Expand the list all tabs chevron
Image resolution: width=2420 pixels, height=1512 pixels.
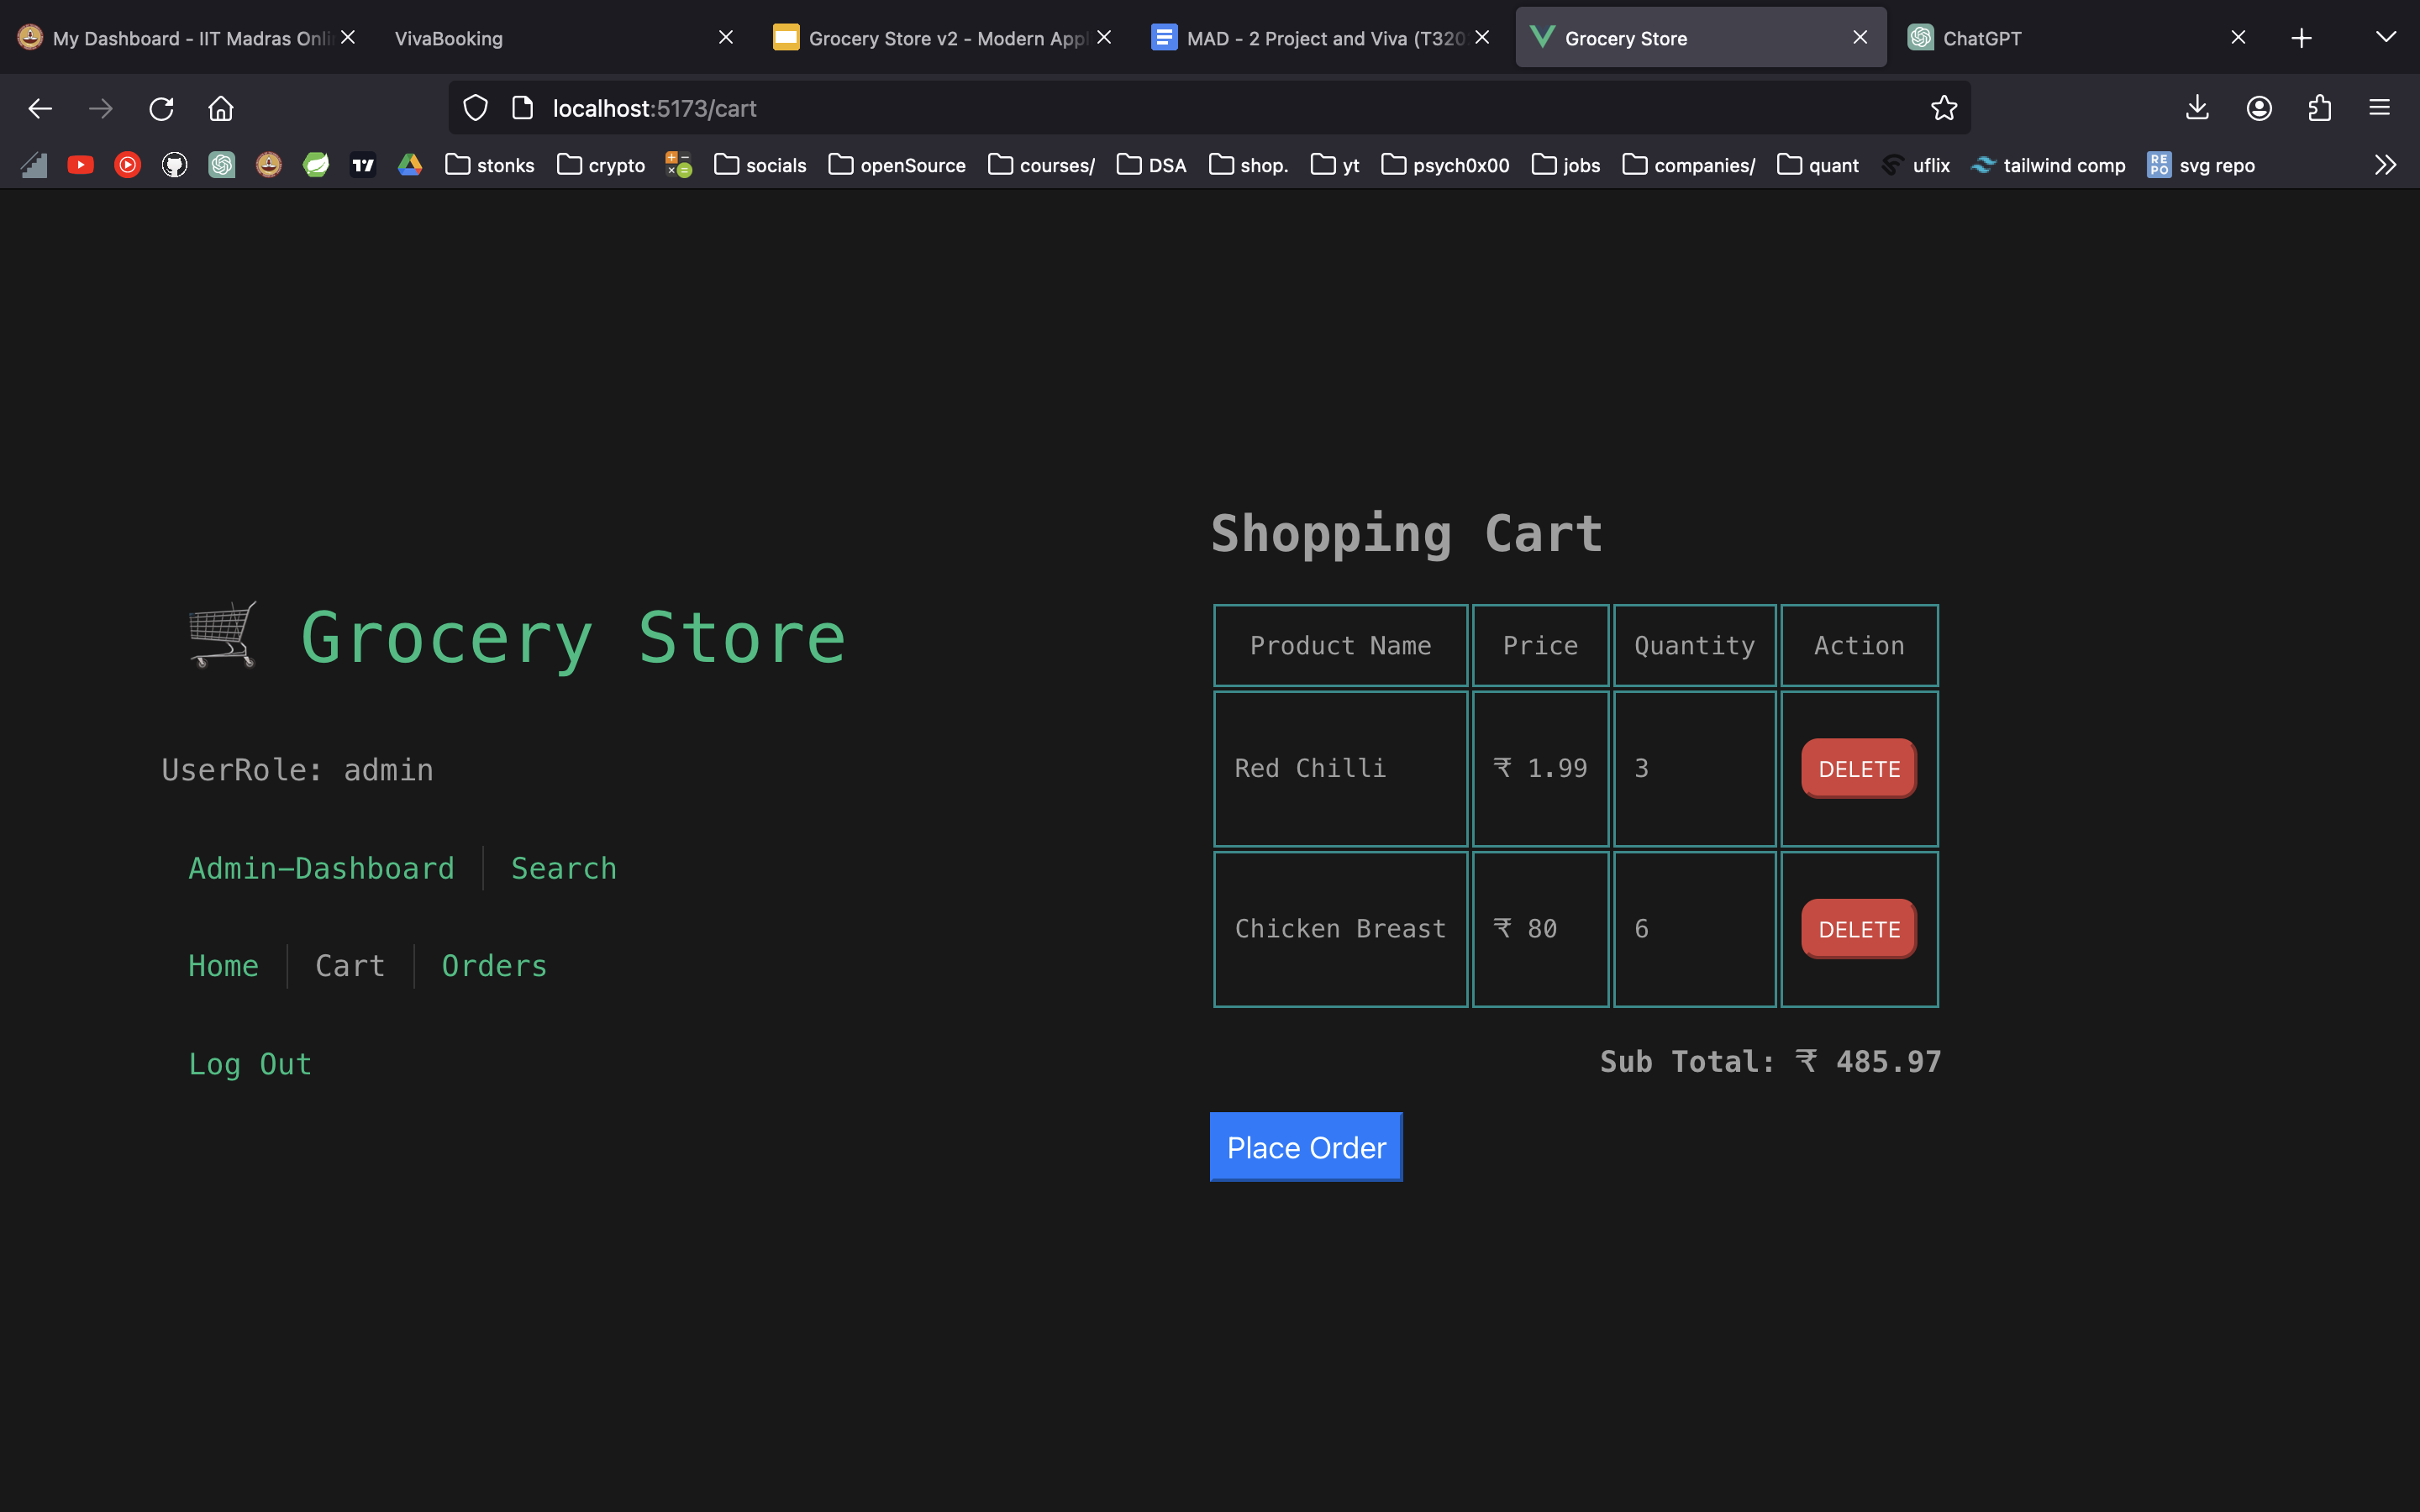point(2386,38)
